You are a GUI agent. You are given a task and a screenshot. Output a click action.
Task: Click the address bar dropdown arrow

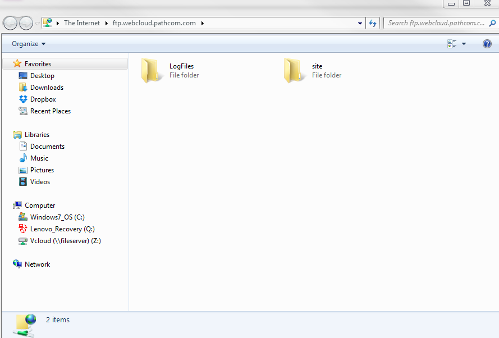[360, 23]
